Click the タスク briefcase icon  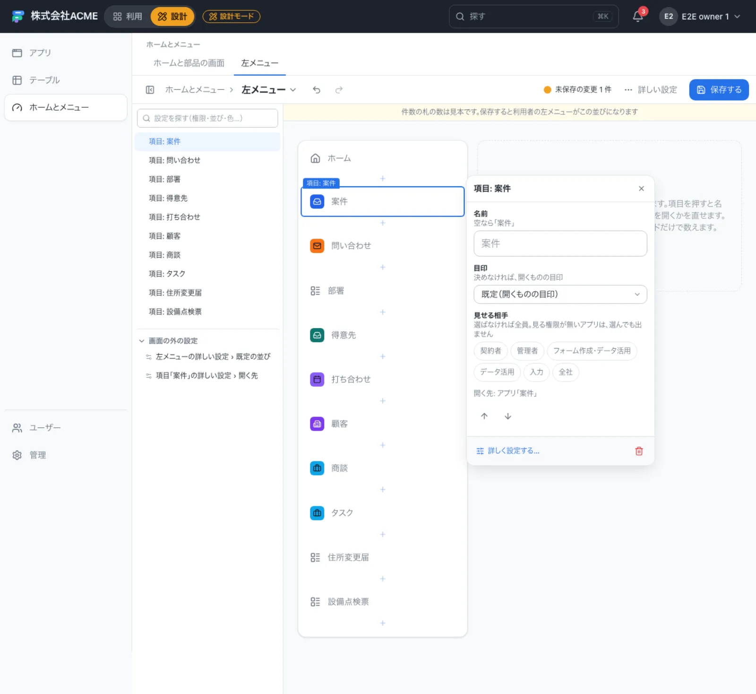click(x=317, y=513)
